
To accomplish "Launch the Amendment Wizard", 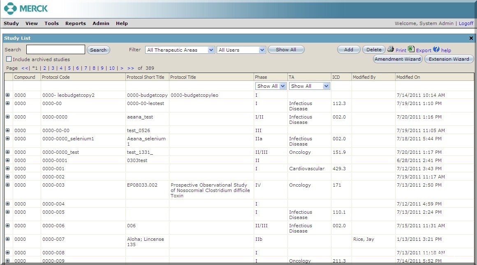I will click(x=398, y=59).
